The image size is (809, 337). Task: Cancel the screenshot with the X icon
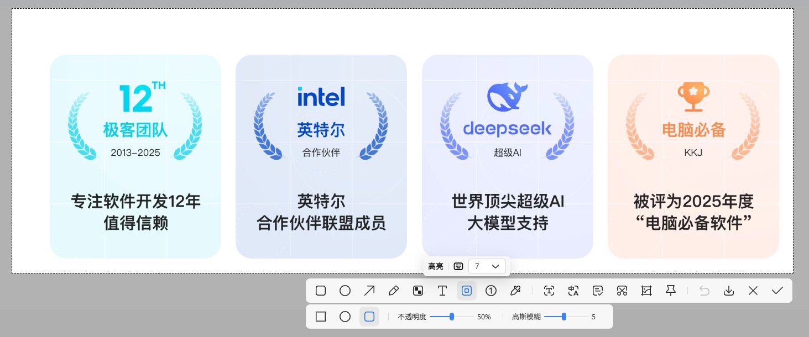tap(753, 291)
